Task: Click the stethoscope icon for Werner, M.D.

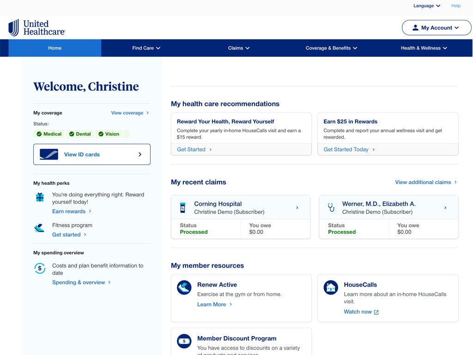Action: [x=331, y=208]
